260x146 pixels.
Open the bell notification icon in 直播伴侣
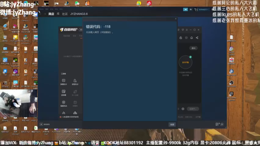tap(191, 38)
